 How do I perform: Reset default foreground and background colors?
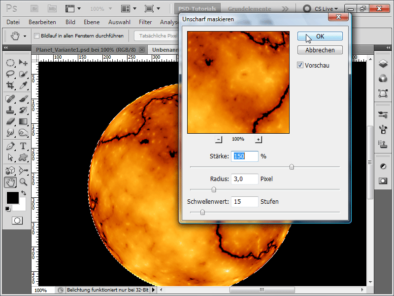point(8,209)
